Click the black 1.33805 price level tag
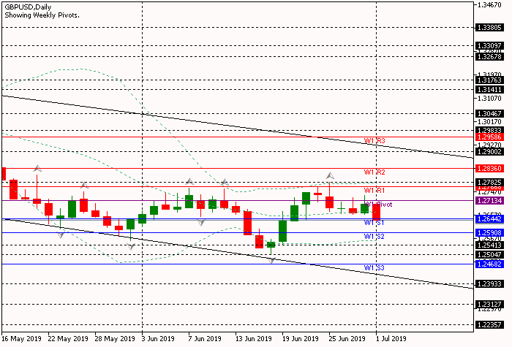 (x=488, y=27)
